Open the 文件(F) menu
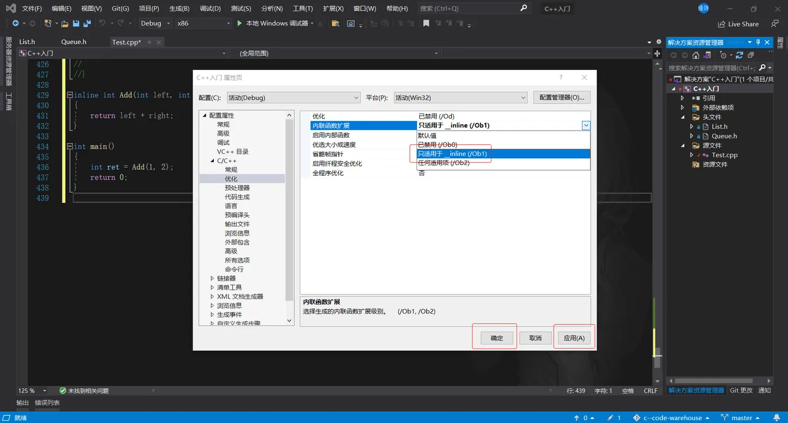The image size is (788, 423). (x=32, y=8)
